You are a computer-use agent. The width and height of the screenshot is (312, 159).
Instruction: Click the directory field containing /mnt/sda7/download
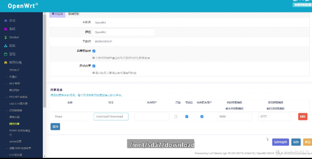click(x=111, y=117)
